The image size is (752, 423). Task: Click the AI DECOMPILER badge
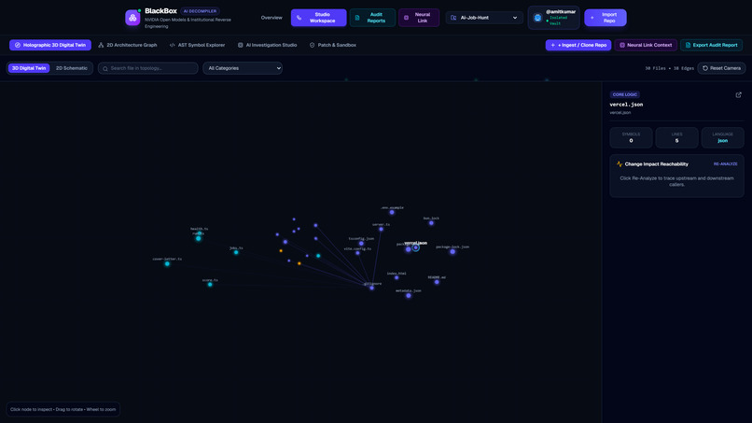pyautogui.click(x=200, y=11)
